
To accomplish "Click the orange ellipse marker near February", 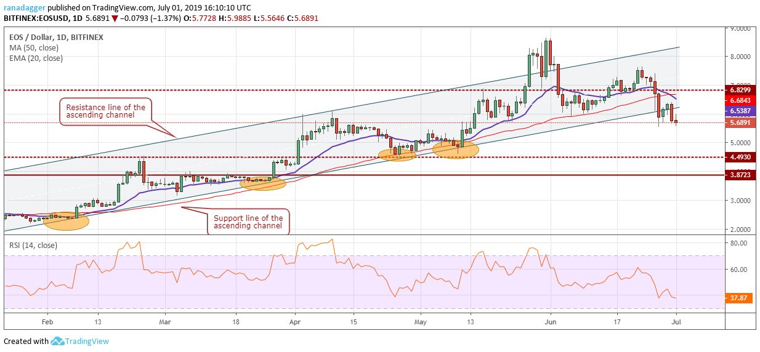I will coord(66,221).
